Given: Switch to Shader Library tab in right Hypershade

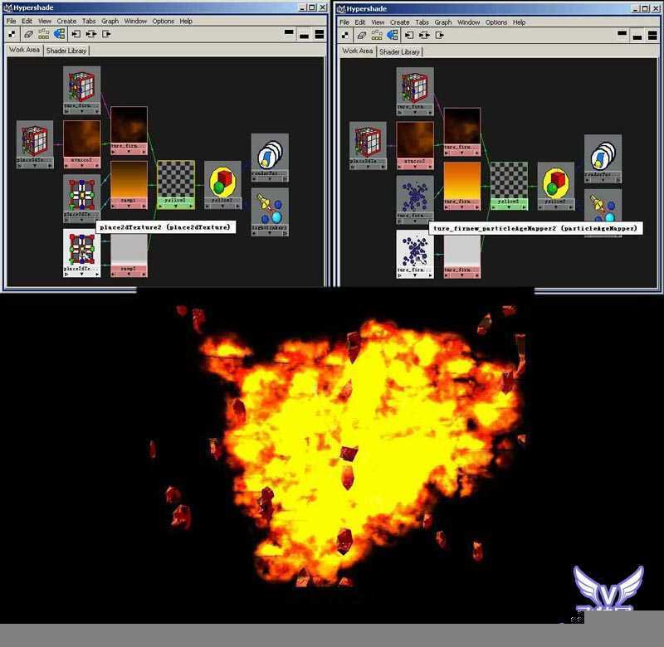Looking at the screenshot, I should coord(400,52).
